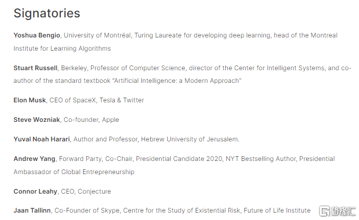Click the Signatories heading

pos(47,13)
